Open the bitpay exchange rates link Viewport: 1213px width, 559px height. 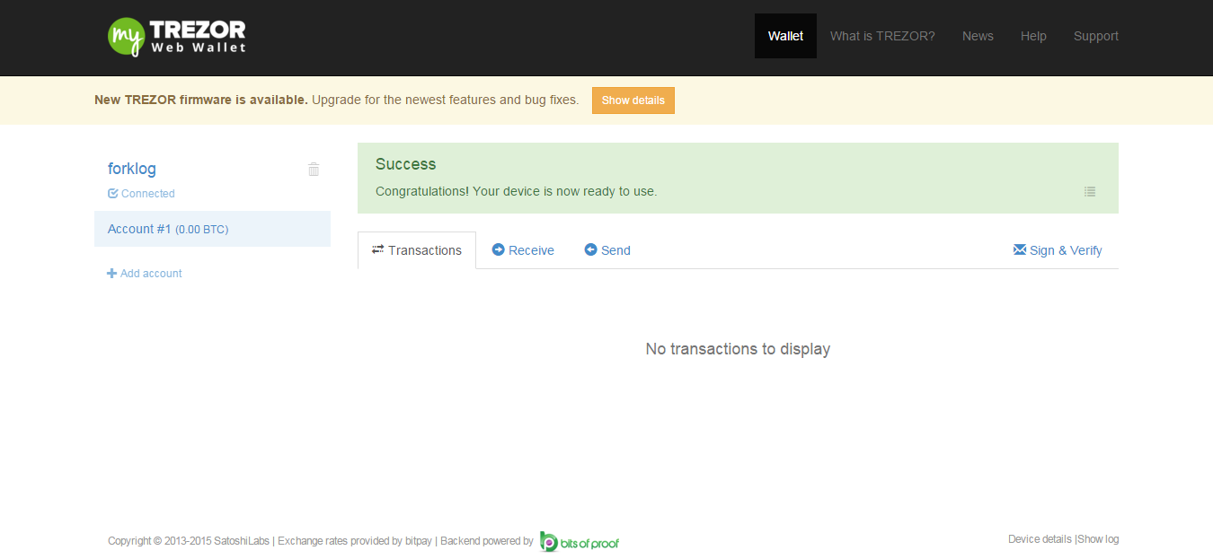[x=418, y=540]
